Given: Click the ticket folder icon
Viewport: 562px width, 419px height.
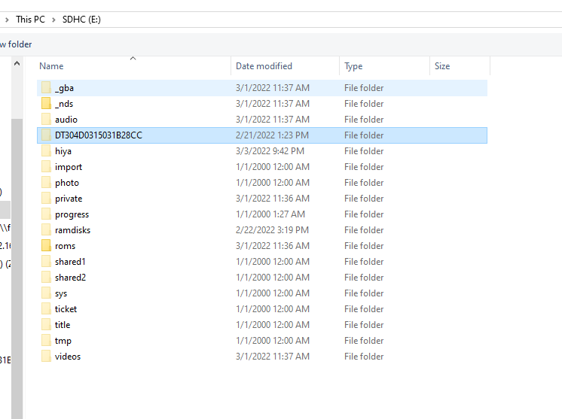Looking at the screenshot, I should click(x=46, y=308).
